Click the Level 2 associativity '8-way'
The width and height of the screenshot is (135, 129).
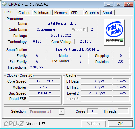[x=121, y=93]
